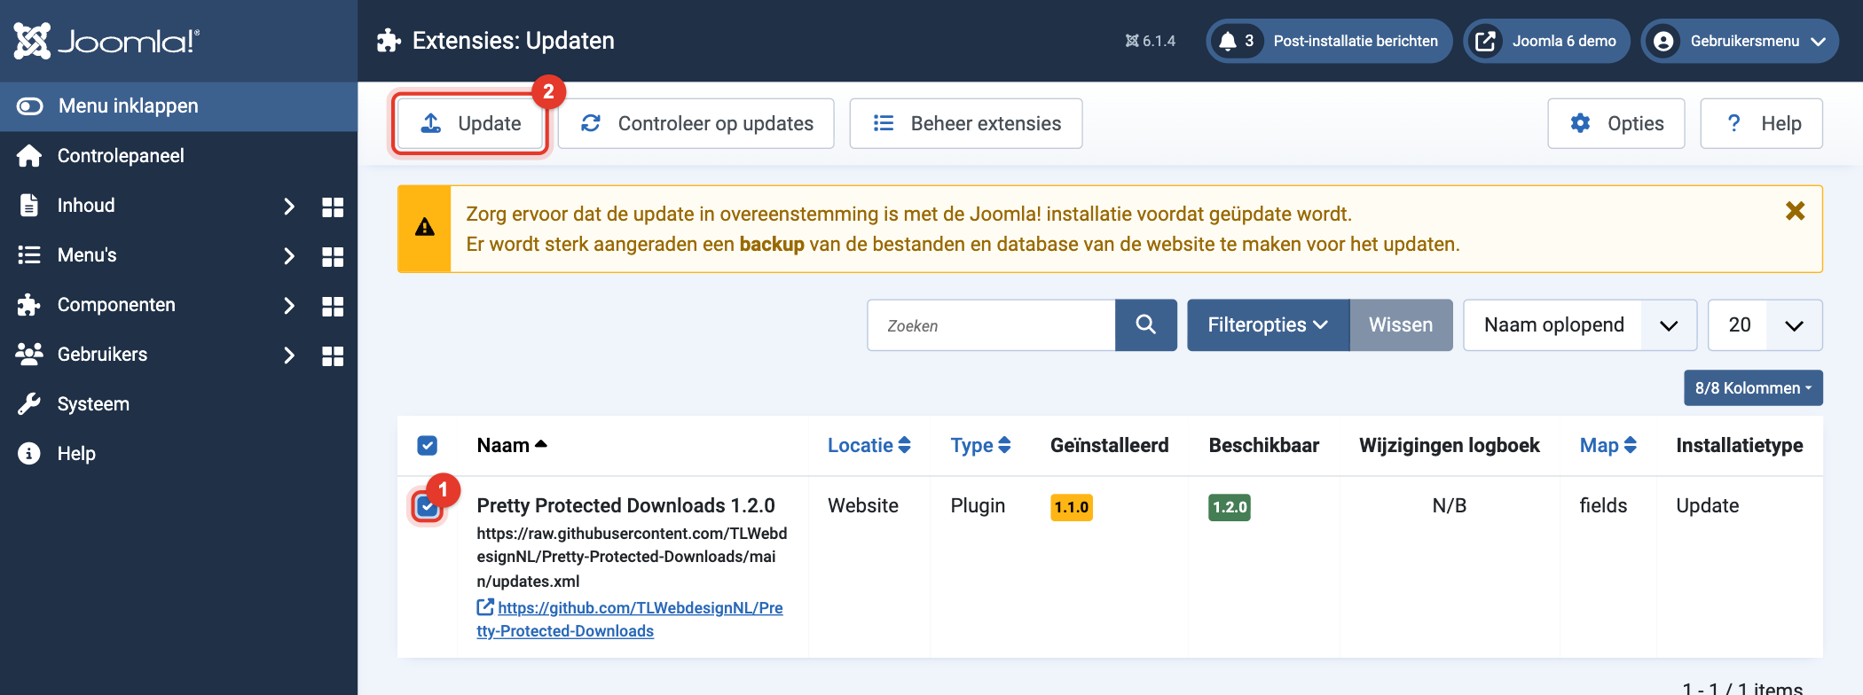The height and width of the screenshot is (695, 1863).
Task: Click the Help toolbar button
Action: pyautogui.click(x=1762, y=123)
